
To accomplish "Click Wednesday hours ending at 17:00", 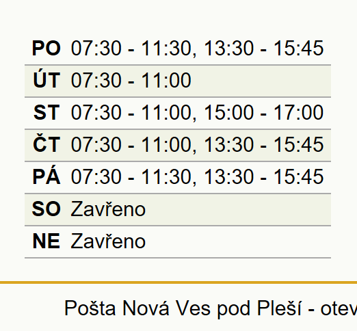I will (x=197, y=113).
